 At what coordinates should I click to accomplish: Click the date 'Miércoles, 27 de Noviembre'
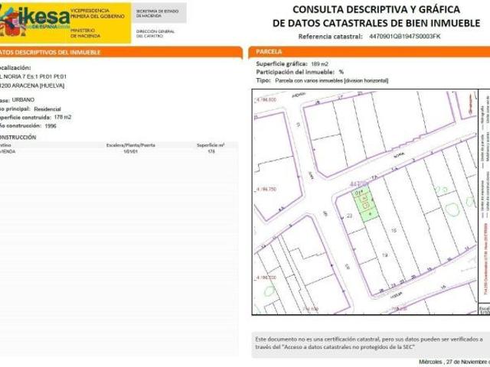click(454, 362)
